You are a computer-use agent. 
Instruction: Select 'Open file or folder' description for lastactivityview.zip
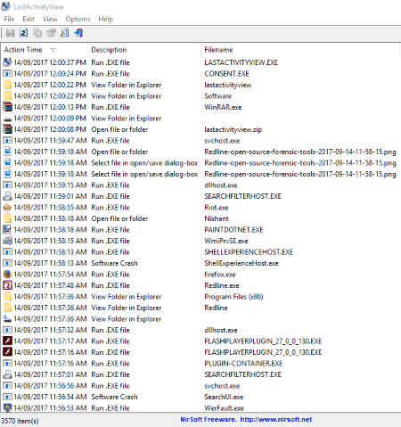119,129
